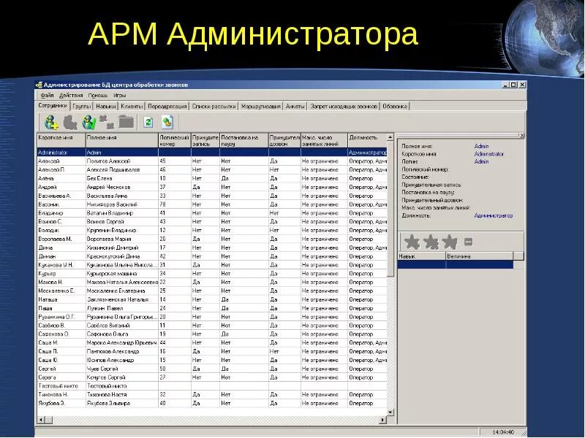The image size is (585, 438).
Task: Open the Действия menu
Action: (x=71, y=96)
